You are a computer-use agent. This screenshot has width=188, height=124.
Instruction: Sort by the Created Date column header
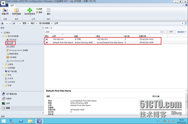(153, 36)
